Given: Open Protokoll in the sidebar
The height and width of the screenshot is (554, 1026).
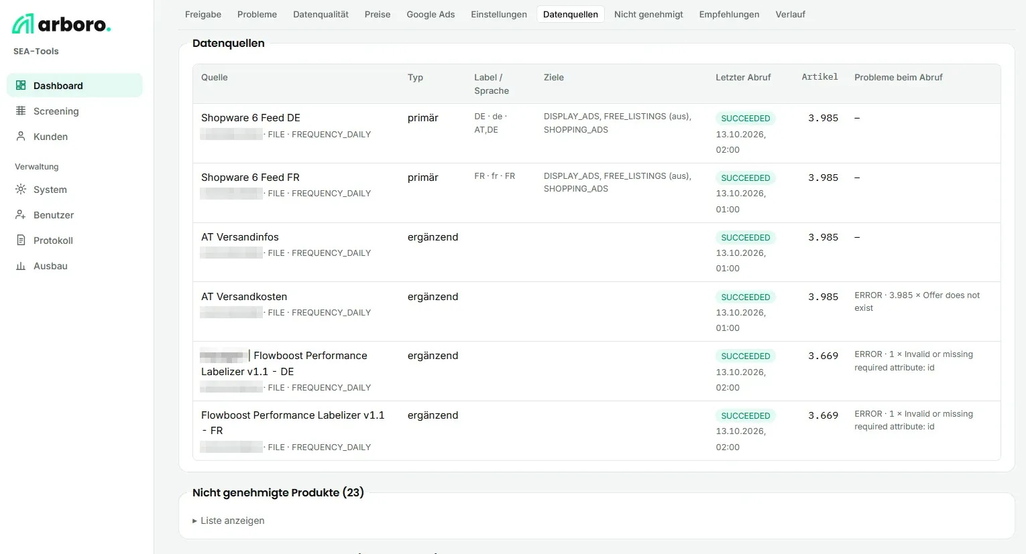Looking at the screenshot, I should pos(74,240).
